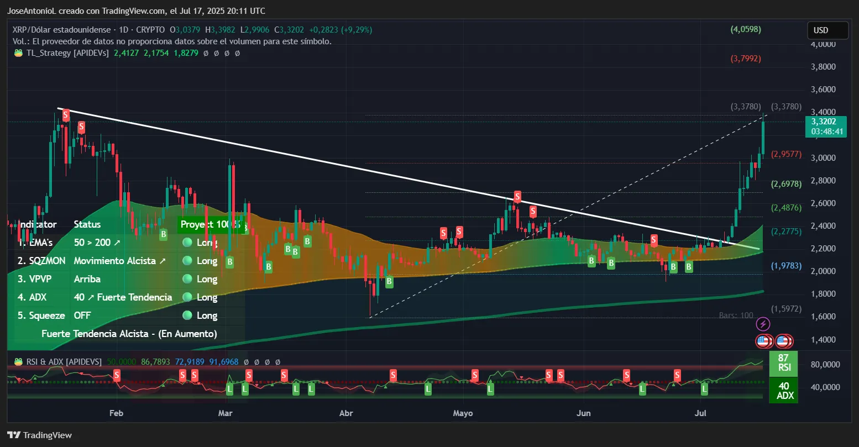Click the green status dot in EMA's row
The image size is (859, 447).
point(187,243)
